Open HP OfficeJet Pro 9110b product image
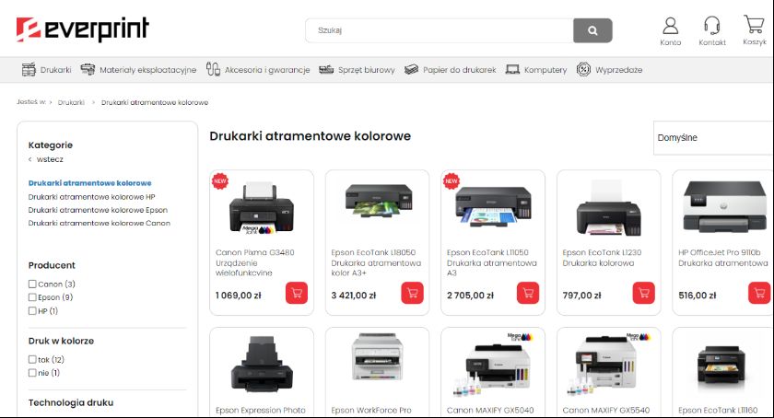 tap(724, 206)
